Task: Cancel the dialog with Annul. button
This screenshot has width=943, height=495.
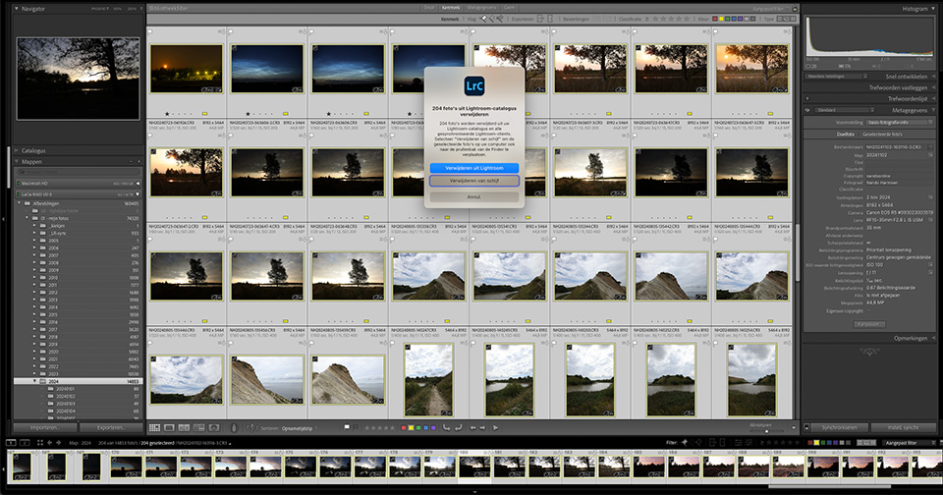Action: point(473,196)
